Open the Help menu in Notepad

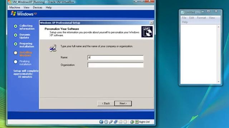(185, 22)
